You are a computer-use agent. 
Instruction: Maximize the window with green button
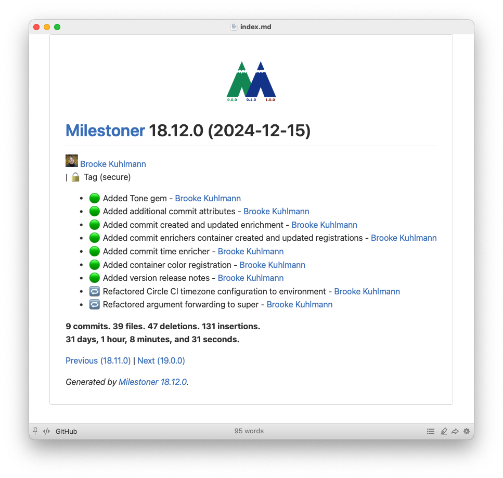point(57,27)
